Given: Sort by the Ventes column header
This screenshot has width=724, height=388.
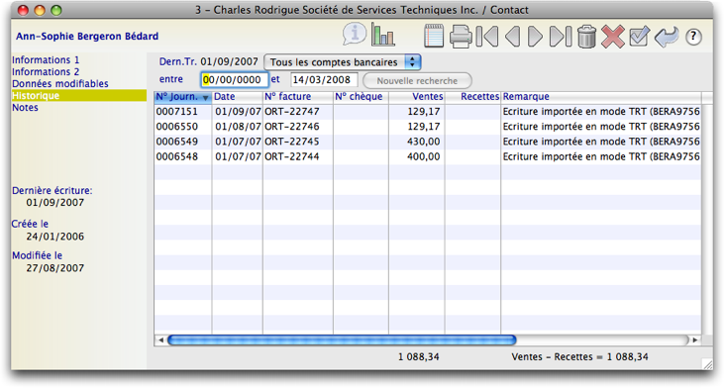Looking at the screenshot, I should (417, 97).
